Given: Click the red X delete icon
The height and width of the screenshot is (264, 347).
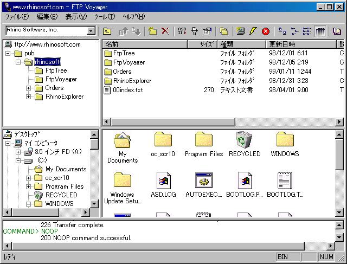Looking at the screenshot, I should 165,31.
